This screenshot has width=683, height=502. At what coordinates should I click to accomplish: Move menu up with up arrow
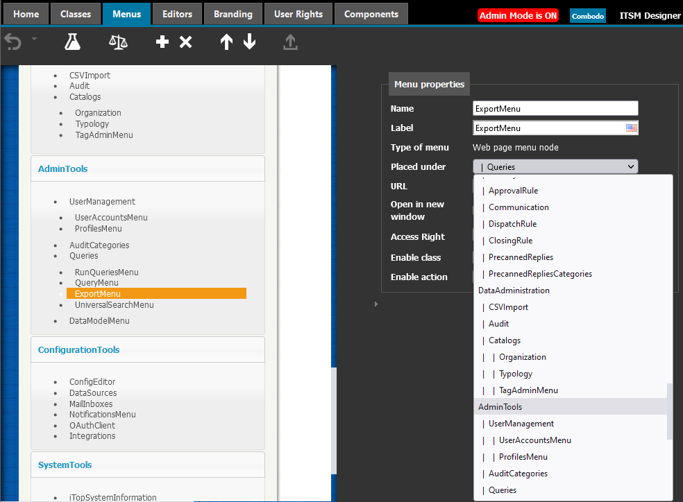click(x=226, y=42)
